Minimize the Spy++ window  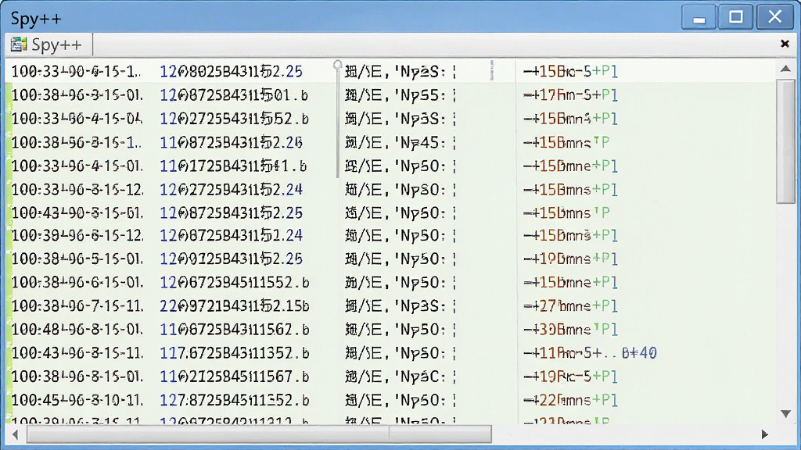point(699,18)
